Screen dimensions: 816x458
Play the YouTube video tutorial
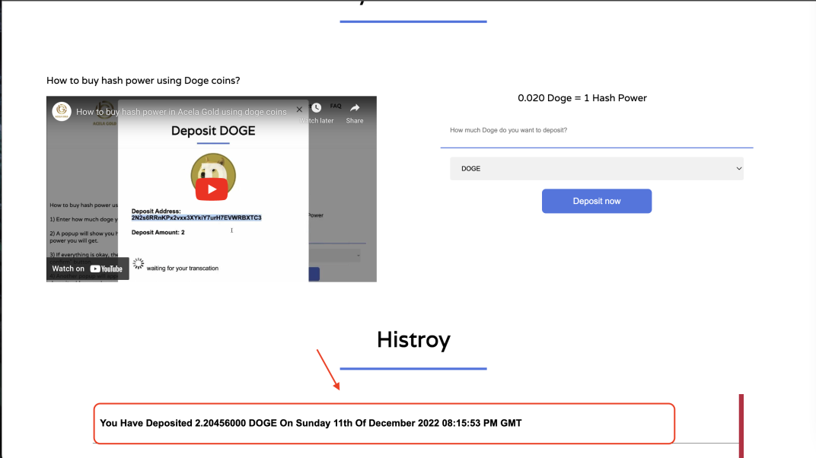click(212, 189)
